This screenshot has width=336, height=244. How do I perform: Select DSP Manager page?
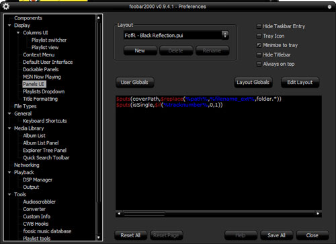point(38,179)
